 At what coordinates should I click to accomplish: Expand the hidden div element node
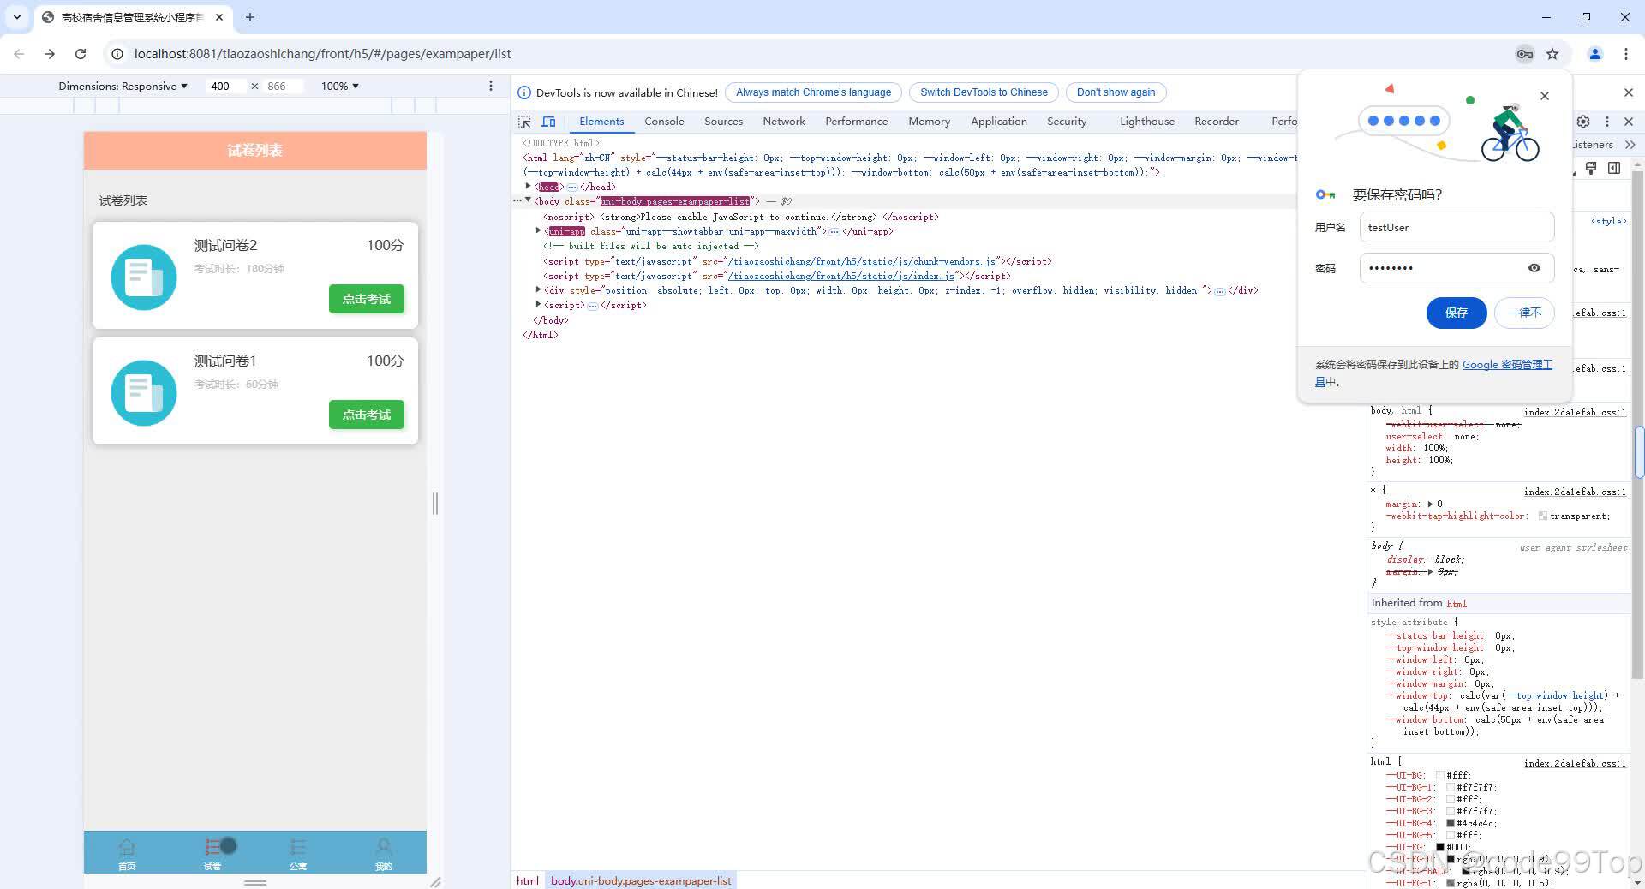538,289
